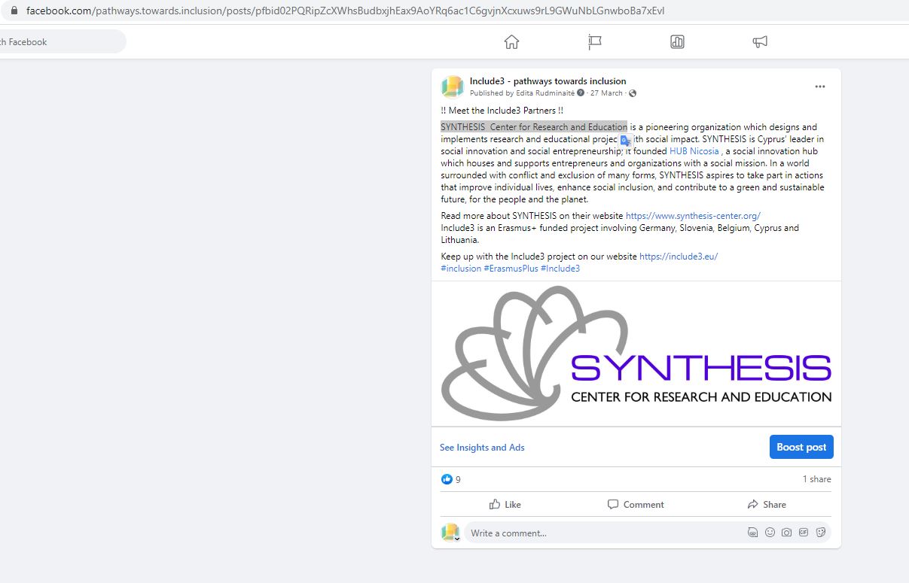Attach a photo with camera icon

[786, 533]
